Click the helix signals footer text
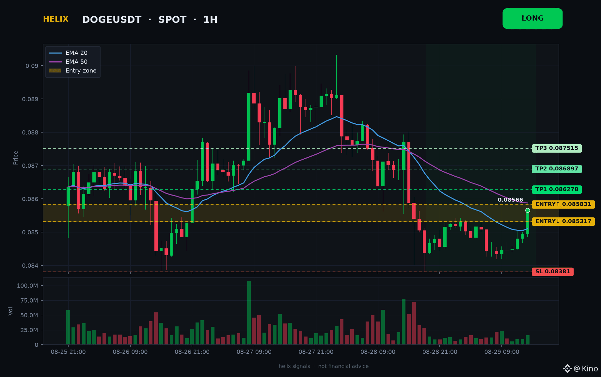 (x=294, y=366)
